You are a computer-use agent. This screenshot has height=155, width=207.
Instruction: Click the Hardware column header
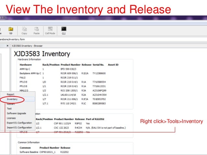26,65
